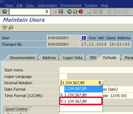
Task: Click the Print icon
Action: (x=89, y=12)
